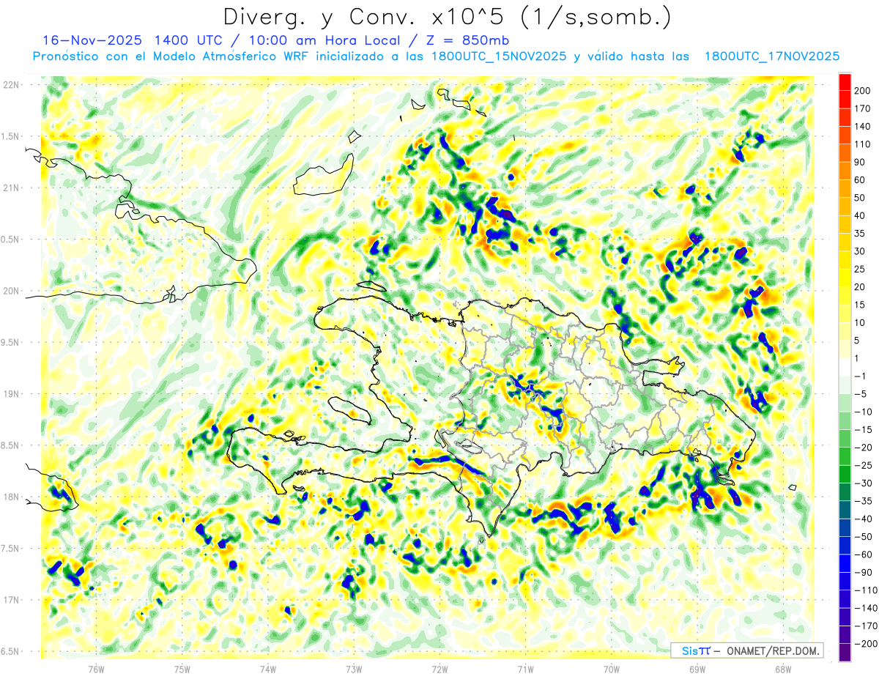Click the positive colorbar value "20"

click(860, 287)
